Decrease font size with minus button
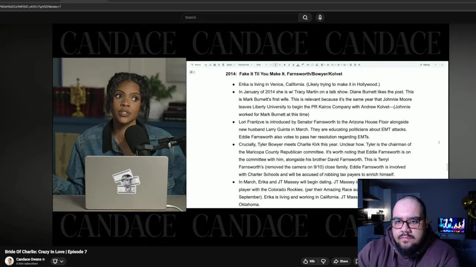 [271, 65]
